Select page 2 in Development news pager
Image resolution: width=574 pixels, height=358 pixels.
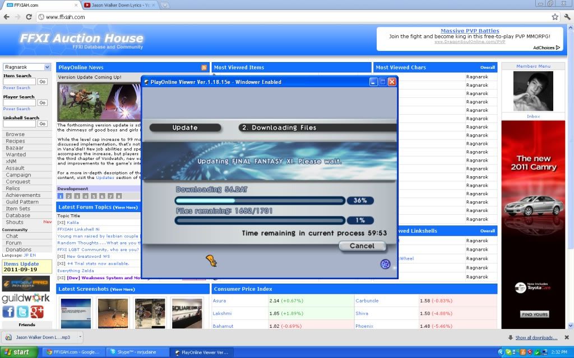[69, 196]
